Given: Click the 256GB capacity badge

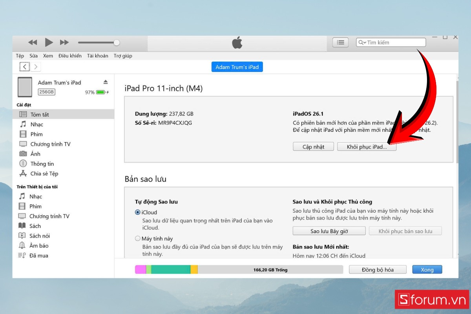Looking at the screenshot, I should [46, 92].
